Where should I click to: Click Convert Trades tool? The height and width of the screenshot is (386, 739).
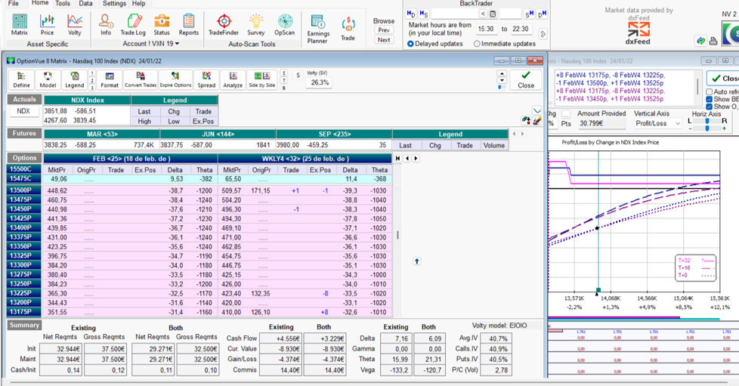pos(141,79)
